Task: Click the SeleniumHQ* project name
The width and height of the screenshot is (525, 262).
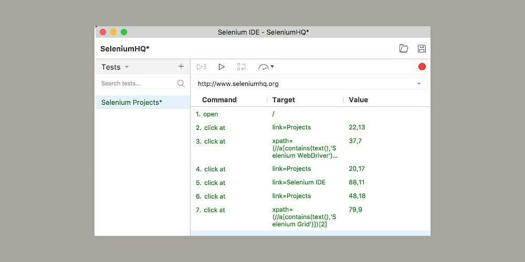Action: [125, 49]
